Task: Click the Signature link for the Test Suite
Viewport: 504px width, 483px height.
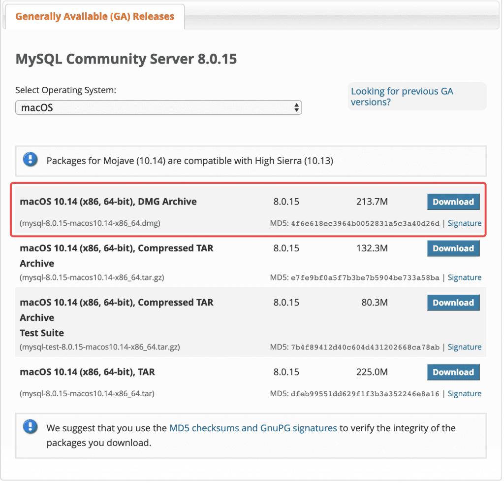Action: click(464, 346)
